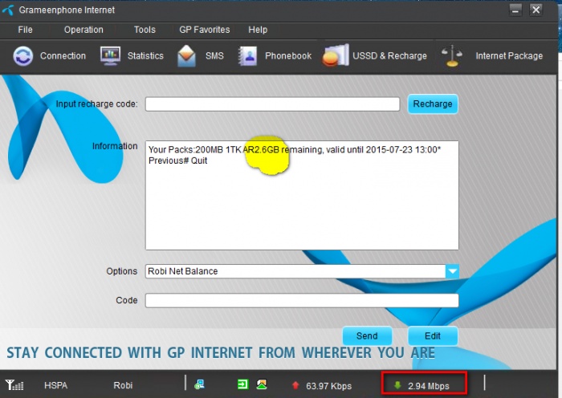Click the 2.94 Mbps download speed
The image size is (562, 398).
429,386
